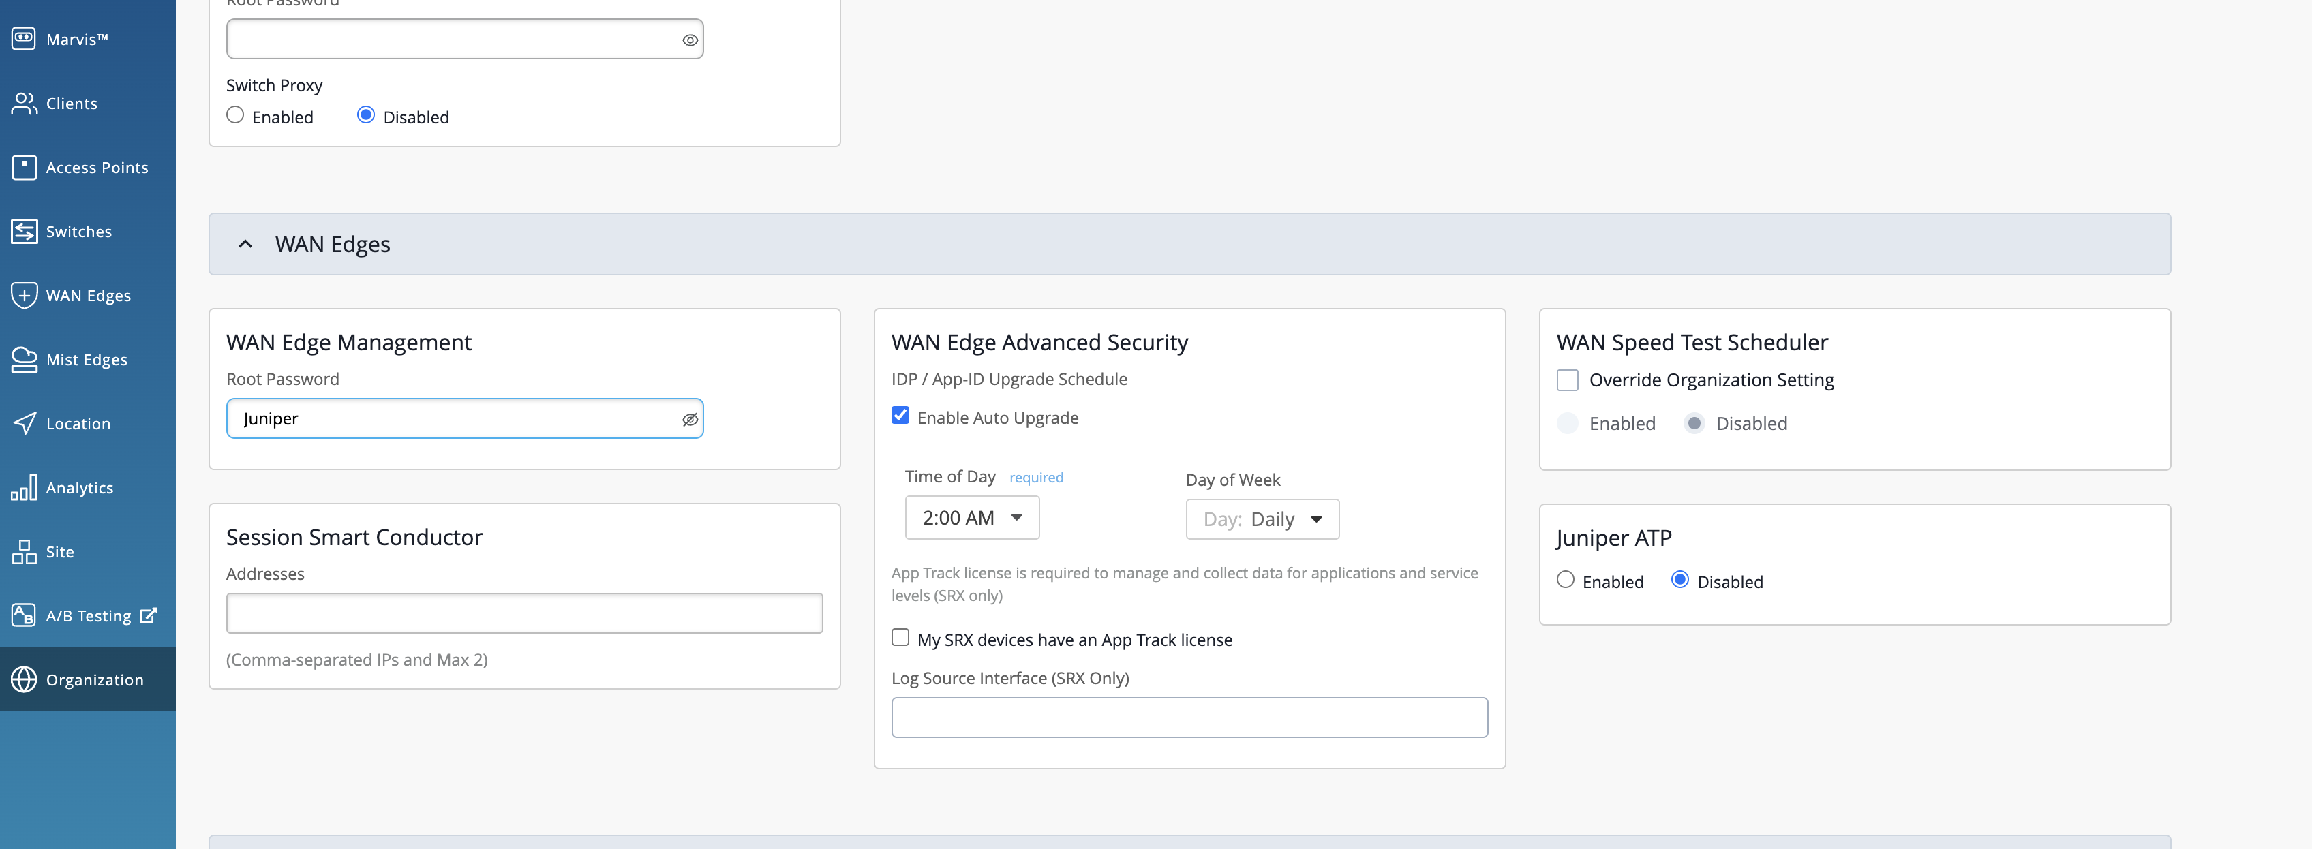Open Mist Edges cloud icon
The width and height of the screenshot is (2312, 849).
tap(23, 359)
